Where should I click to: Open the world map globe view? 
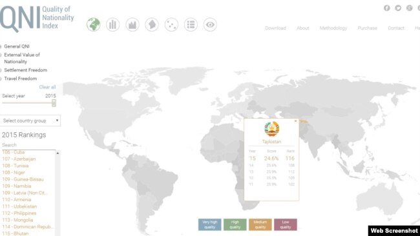point(93,25)
